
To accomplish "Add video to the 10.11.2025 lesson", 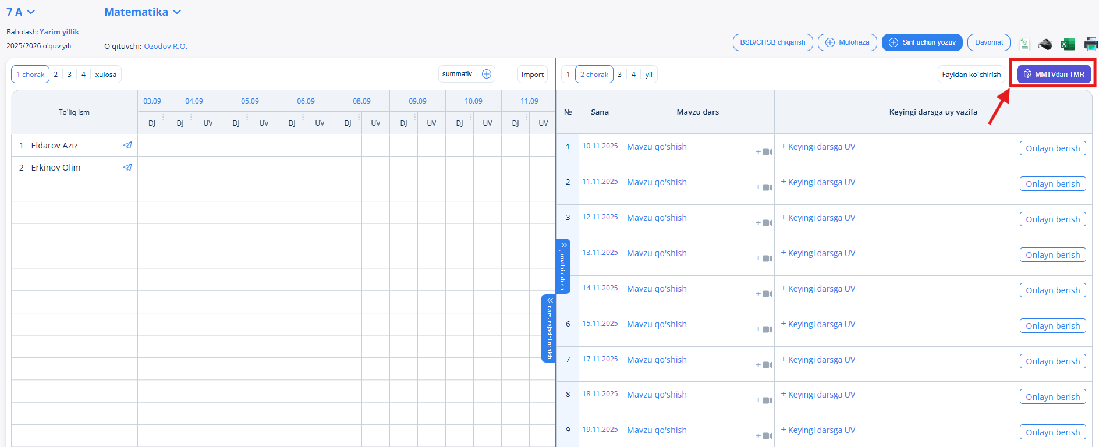I will click(x=764, y=152).
